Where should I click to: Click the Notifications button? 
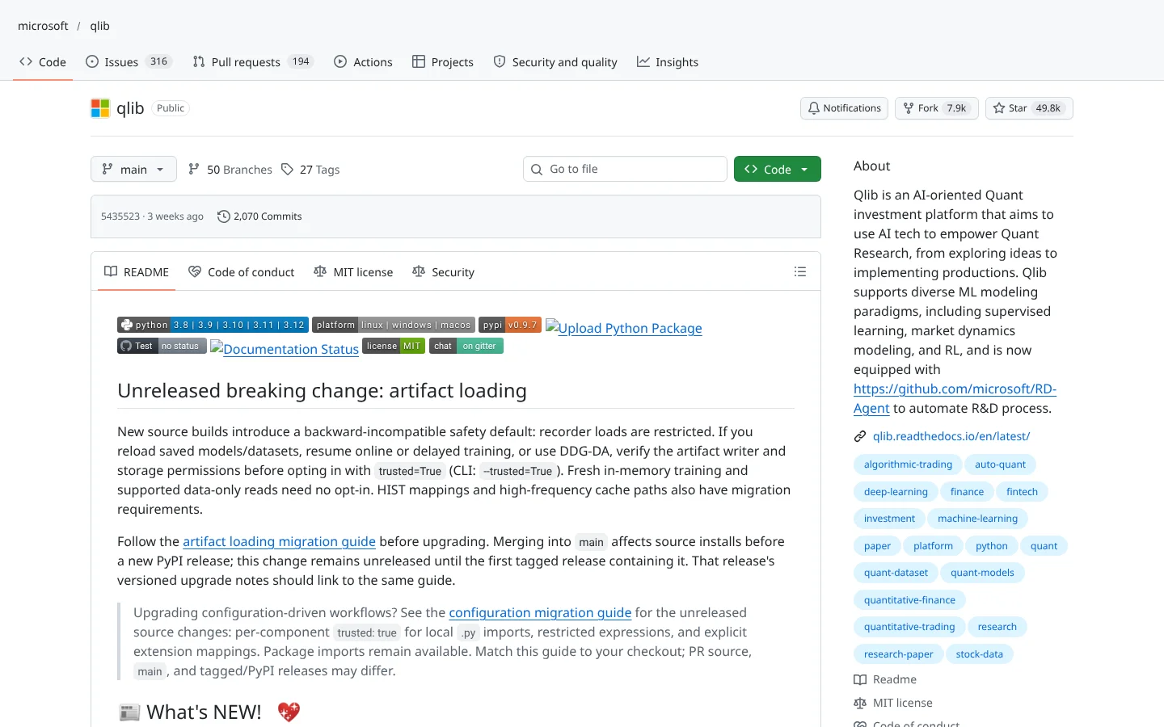[844, 108]
